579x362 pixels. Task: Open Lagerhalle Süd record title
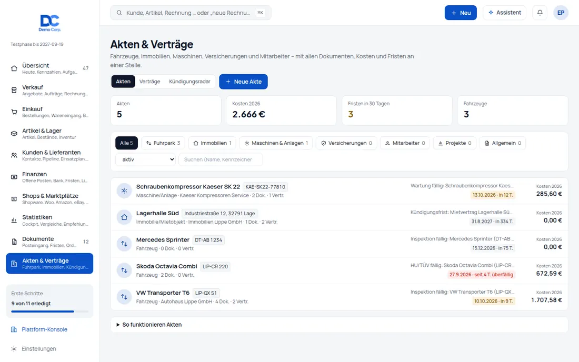point(157,213)
